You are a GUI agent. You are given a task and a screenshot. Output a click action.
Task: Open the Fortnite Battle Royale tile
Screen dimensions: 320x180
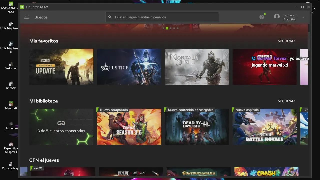pos(265,127)
